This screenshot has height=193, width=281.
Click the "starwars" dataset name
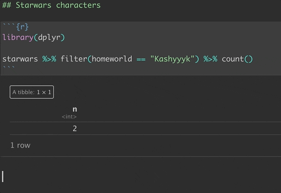coord(20,59)
